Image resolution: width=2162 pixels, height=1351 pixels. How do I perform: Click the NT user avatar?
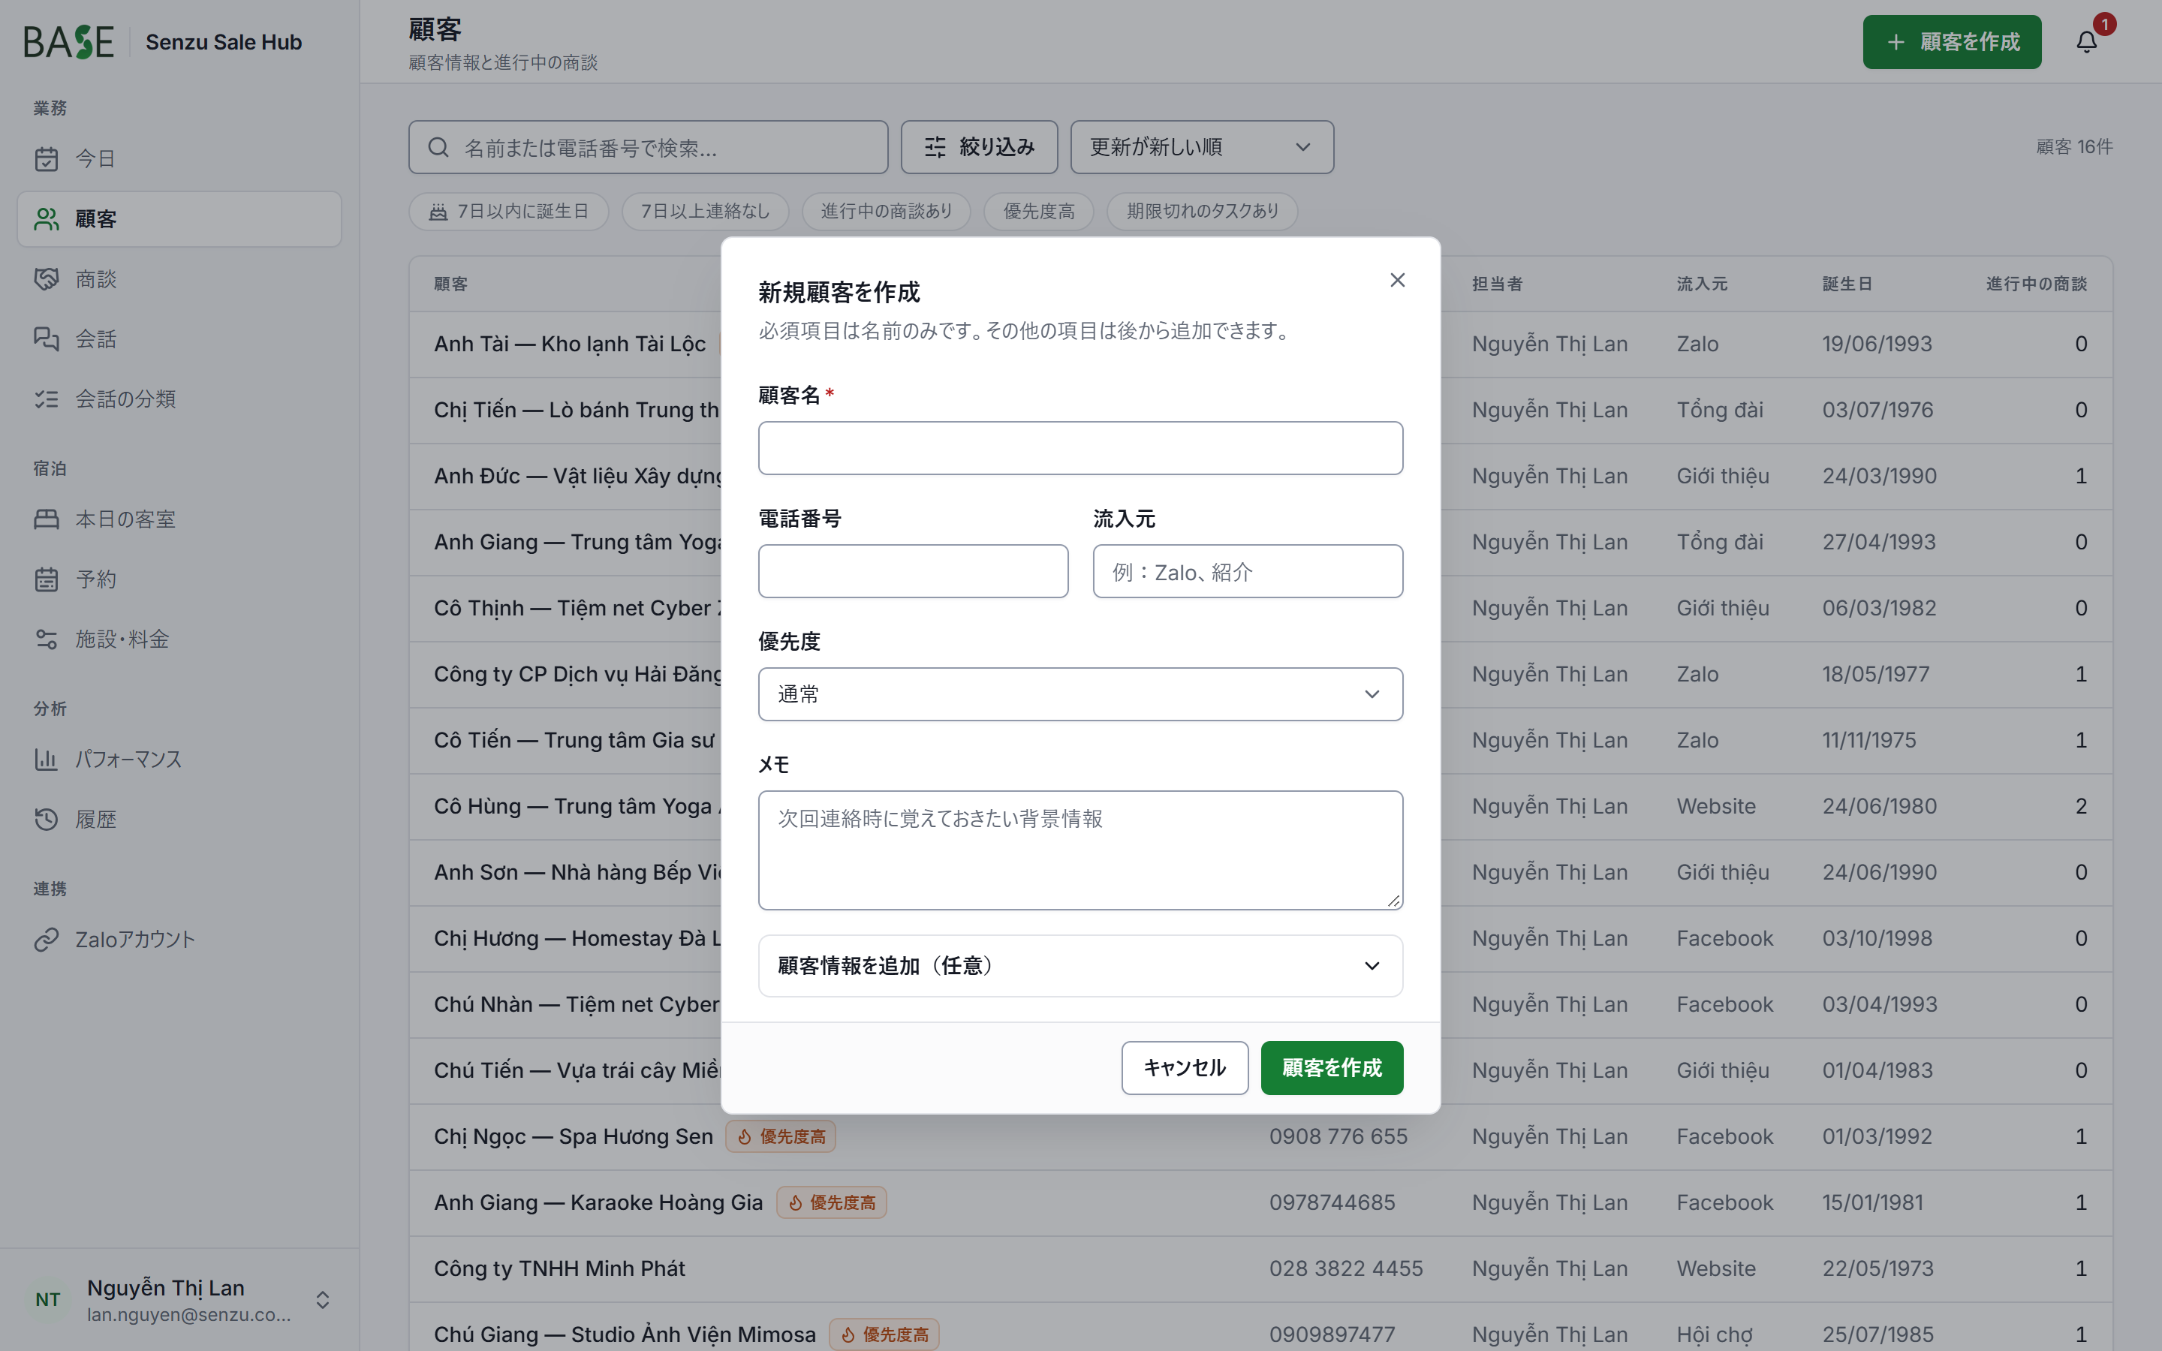coord(48,1299)
